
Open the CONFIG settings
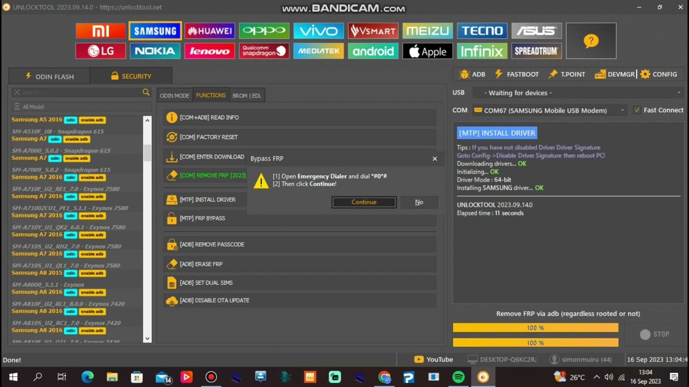click(659, 74)
